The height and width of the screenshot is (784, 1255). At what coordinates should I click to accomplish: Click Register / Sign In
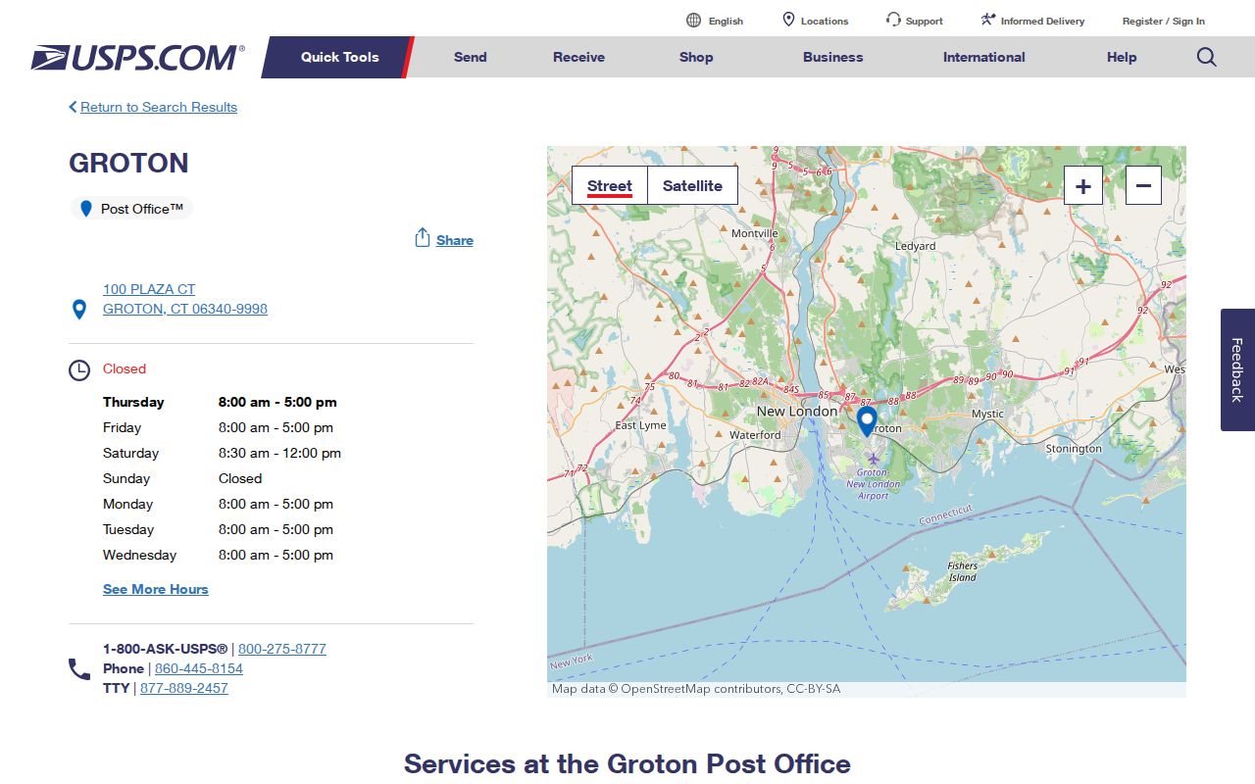(x=1164, y=21)
